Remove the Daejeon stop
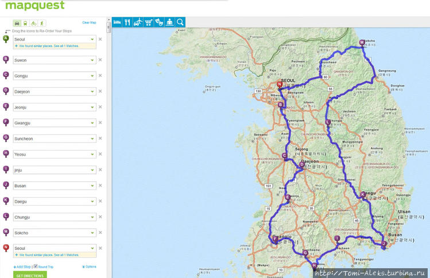 (x=100, y=91)
